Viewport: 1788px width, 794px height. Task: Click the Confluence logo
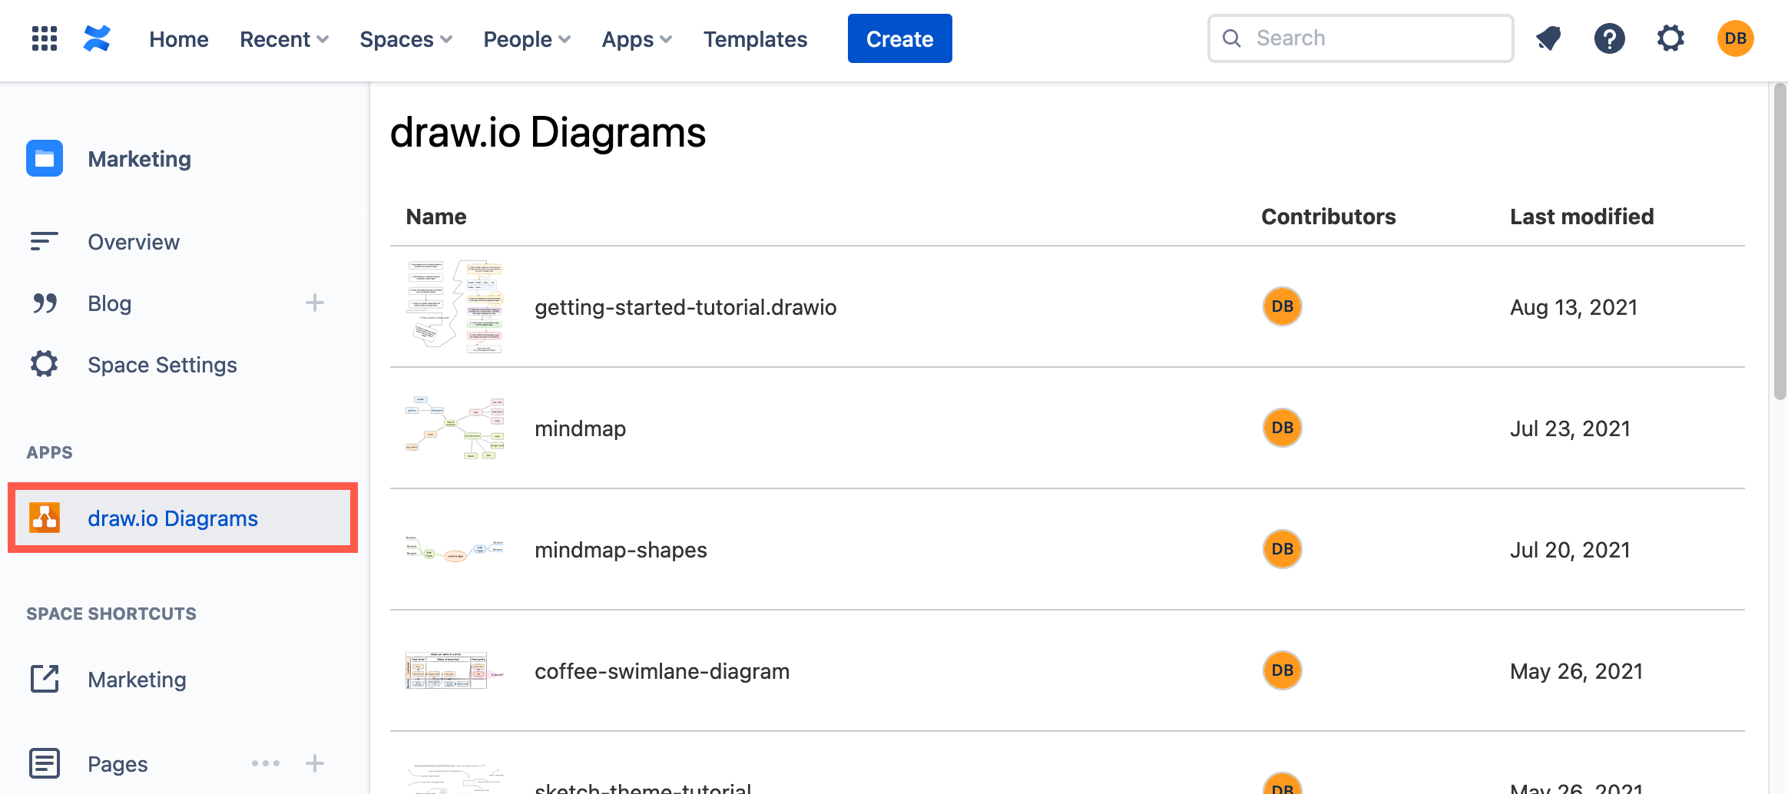click(x=97, y=38)
